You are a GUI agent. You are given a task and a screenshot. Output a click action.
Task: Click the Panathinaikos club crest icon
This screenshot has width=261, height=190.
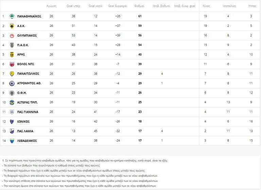click(12, 16)
